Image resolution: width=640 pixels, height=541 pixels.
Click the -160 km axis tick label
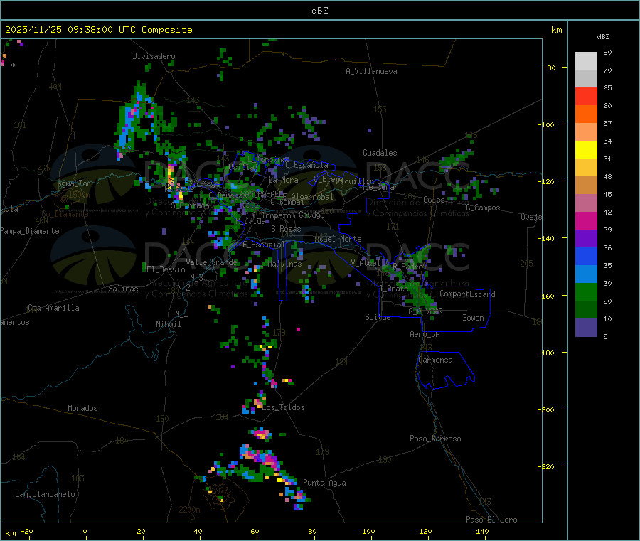pos(545,296)
